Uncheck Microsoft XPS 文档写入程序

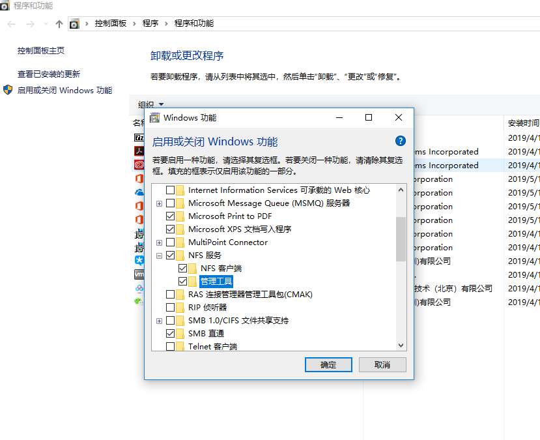click(x=170, y=229)
